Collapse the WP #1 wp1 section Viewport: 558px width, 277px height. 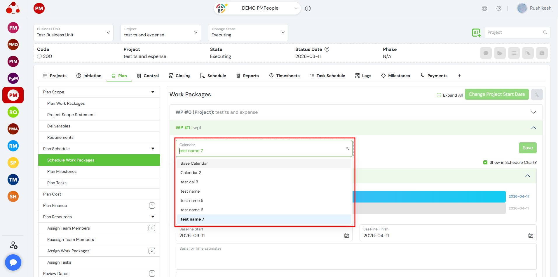point(533,128)
